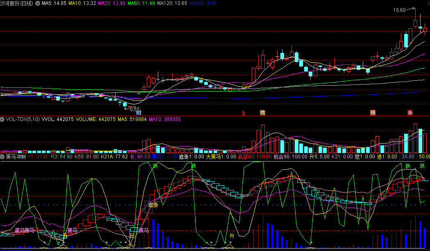The width and height of the screenshot is (430, 251).
Task: Click the red Y1: 22.86 value
Action: pyautogui.click(x=39, y=157)
